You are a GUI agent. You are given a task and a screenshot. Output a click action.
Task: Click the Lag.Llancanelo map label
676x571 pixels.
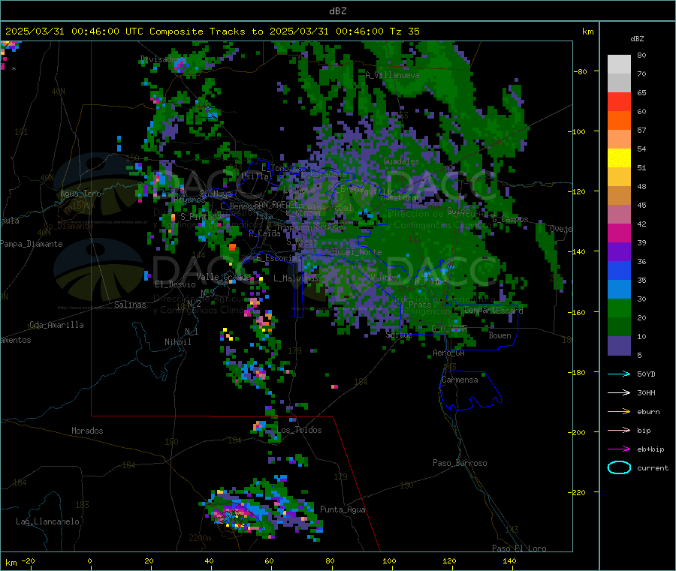[47, 521]
